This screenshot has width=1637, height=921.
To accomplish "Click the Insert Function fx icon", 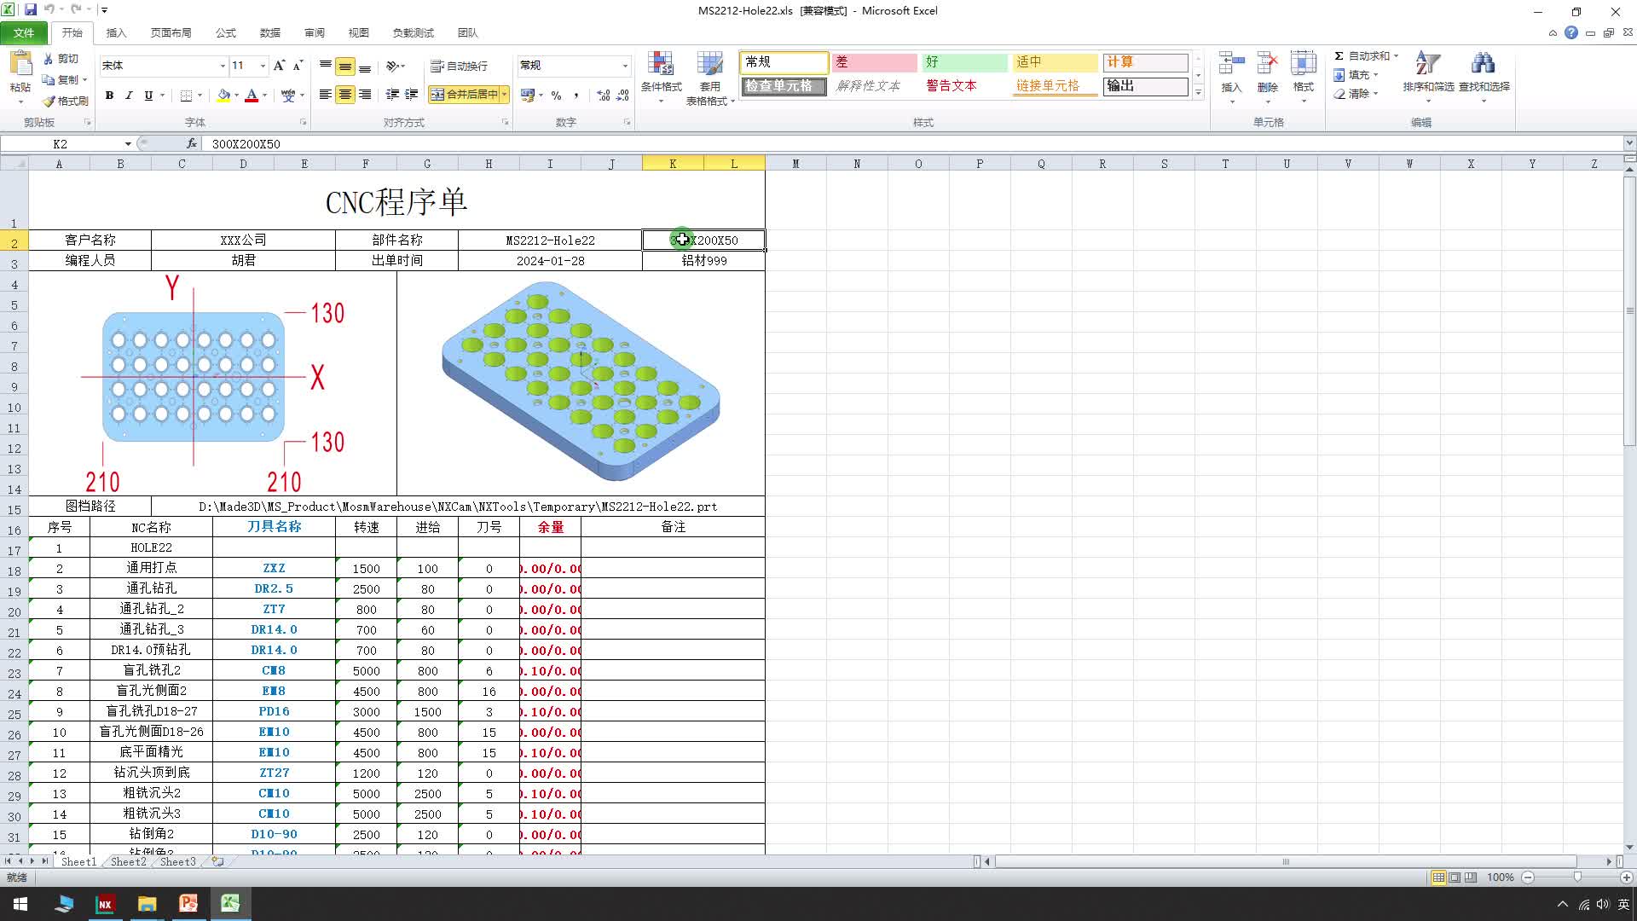I will tap(192, 143).
